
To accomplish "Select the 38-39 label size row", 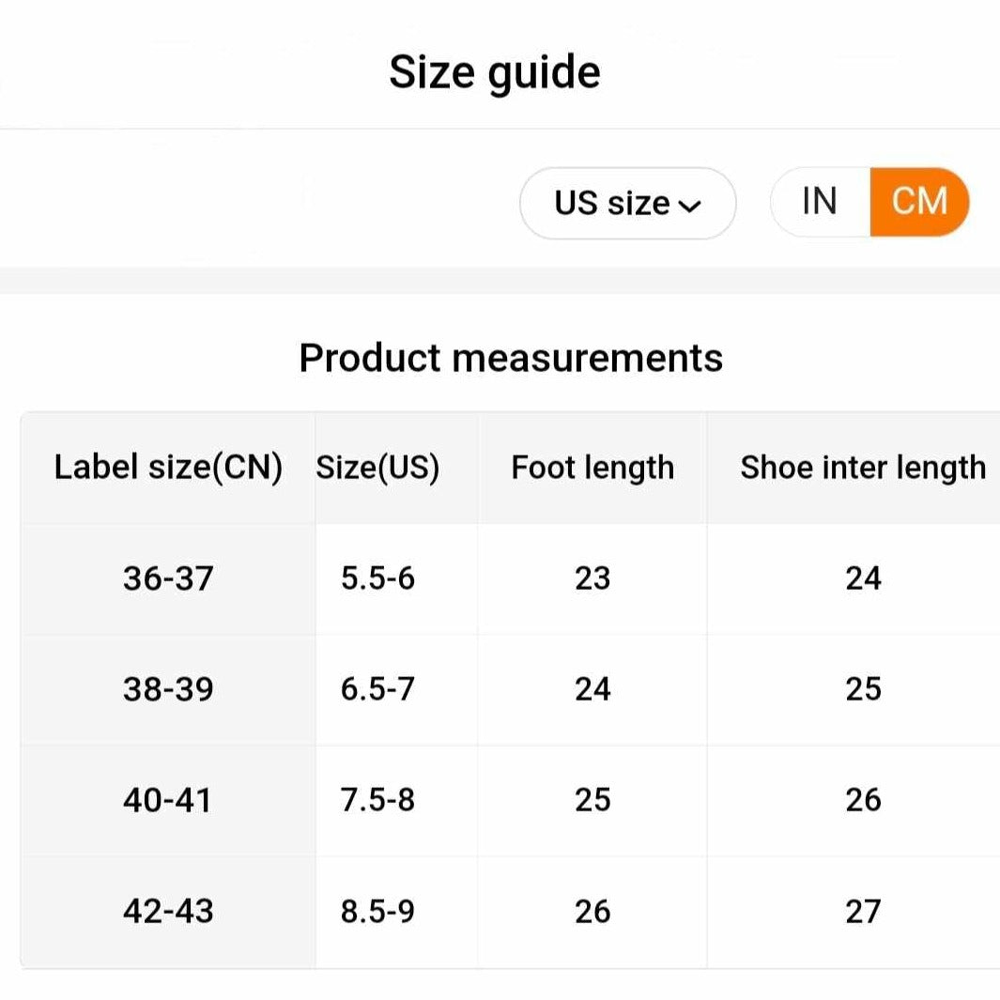I will (x=168, y=689).
